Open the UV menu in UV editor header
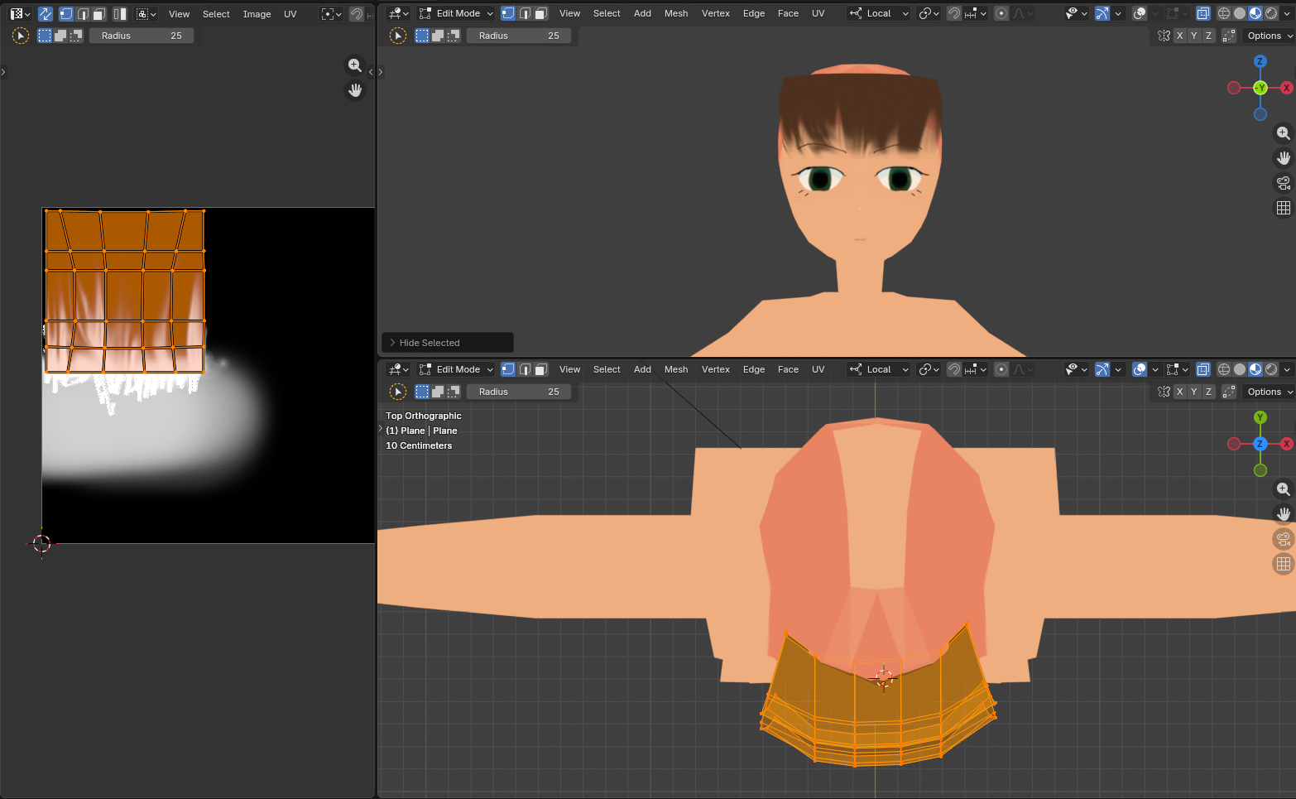Screen dimensions: 1296x799 tap(290, 13)
